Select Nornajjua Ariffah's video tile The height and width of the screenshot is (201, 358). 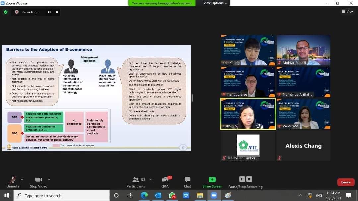point(303,82)
